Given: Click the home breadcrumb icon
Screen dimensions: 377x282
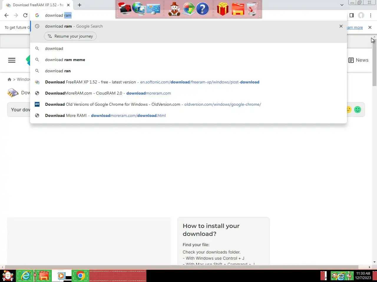Looking at the screenshot, I should point(9,79).
